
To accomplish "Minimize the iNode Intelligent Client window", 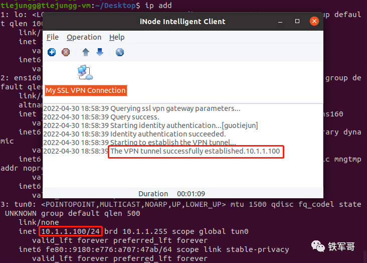I will [280, 22].
